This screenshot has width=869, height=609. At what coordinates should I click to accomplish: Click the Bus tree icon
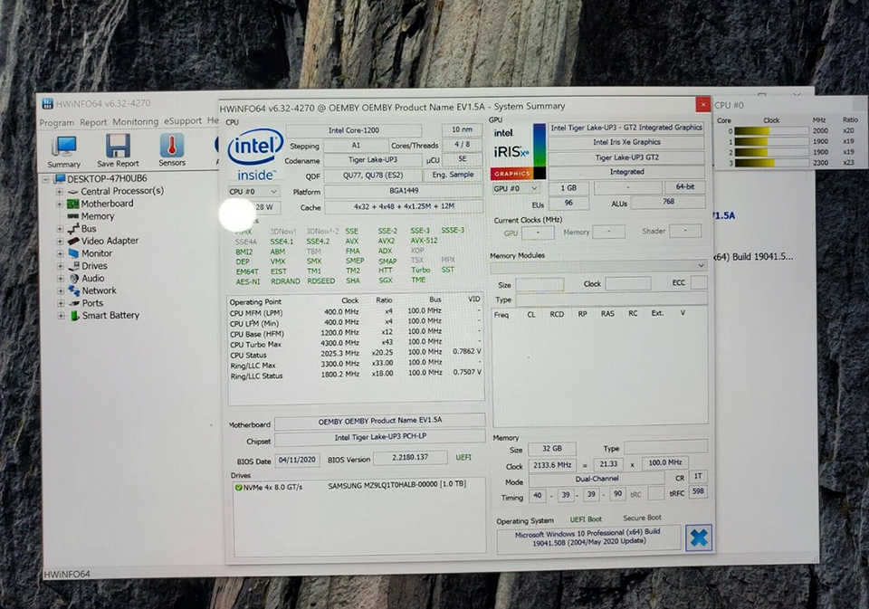73,229
